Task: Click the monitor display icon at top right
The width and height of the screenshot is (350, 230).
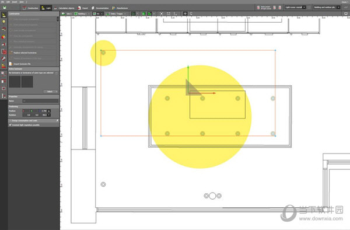Action: click(346, 13)
